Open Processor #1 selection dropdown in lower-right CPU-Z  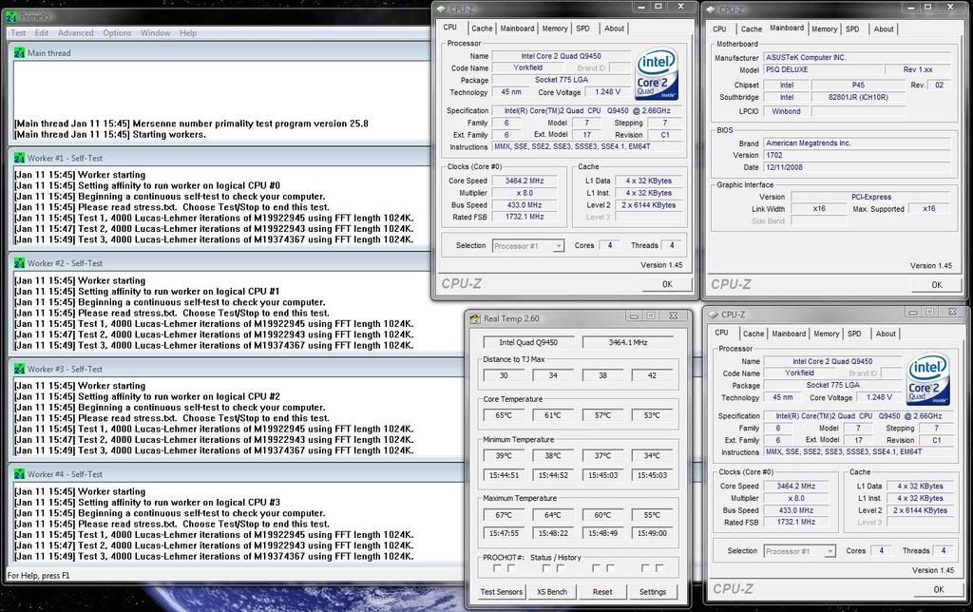pos(799,551)
